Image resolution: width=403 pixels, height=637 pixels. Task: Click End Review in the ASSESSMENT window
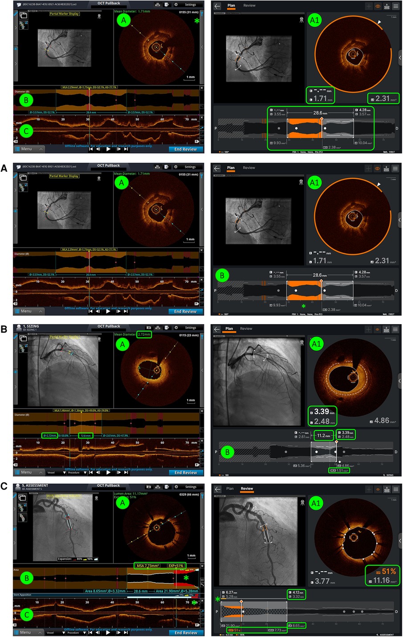pyautogui.click(x=186, y=633)
